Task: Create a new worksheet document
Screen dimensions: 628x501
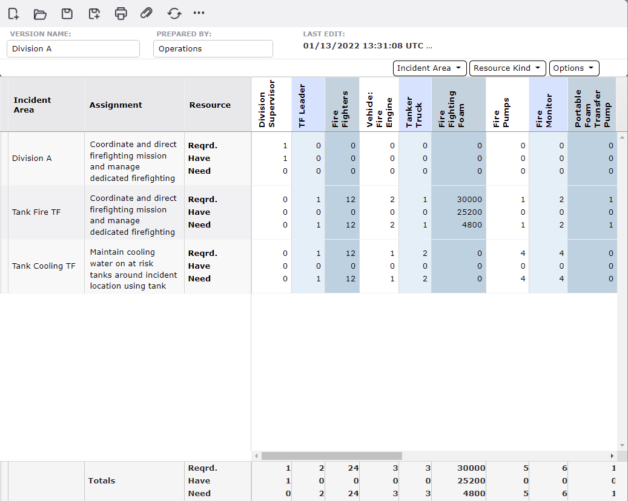Action: (13, 13)
